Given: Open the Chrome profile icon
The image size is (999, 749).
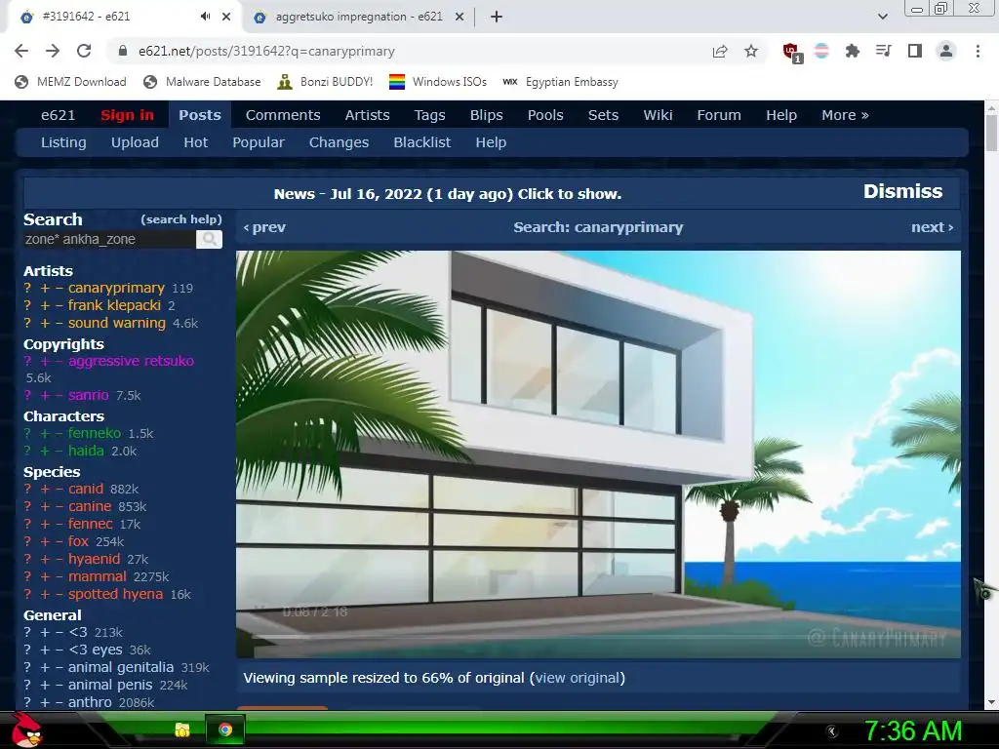Looking at the screenshot, I should point(946,51).
